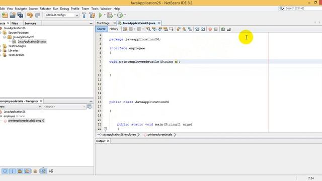This screenshot has width=322, height=181.
Task: Click the Uncomment editor toolbar icon
Action: (x=229, y=29)
